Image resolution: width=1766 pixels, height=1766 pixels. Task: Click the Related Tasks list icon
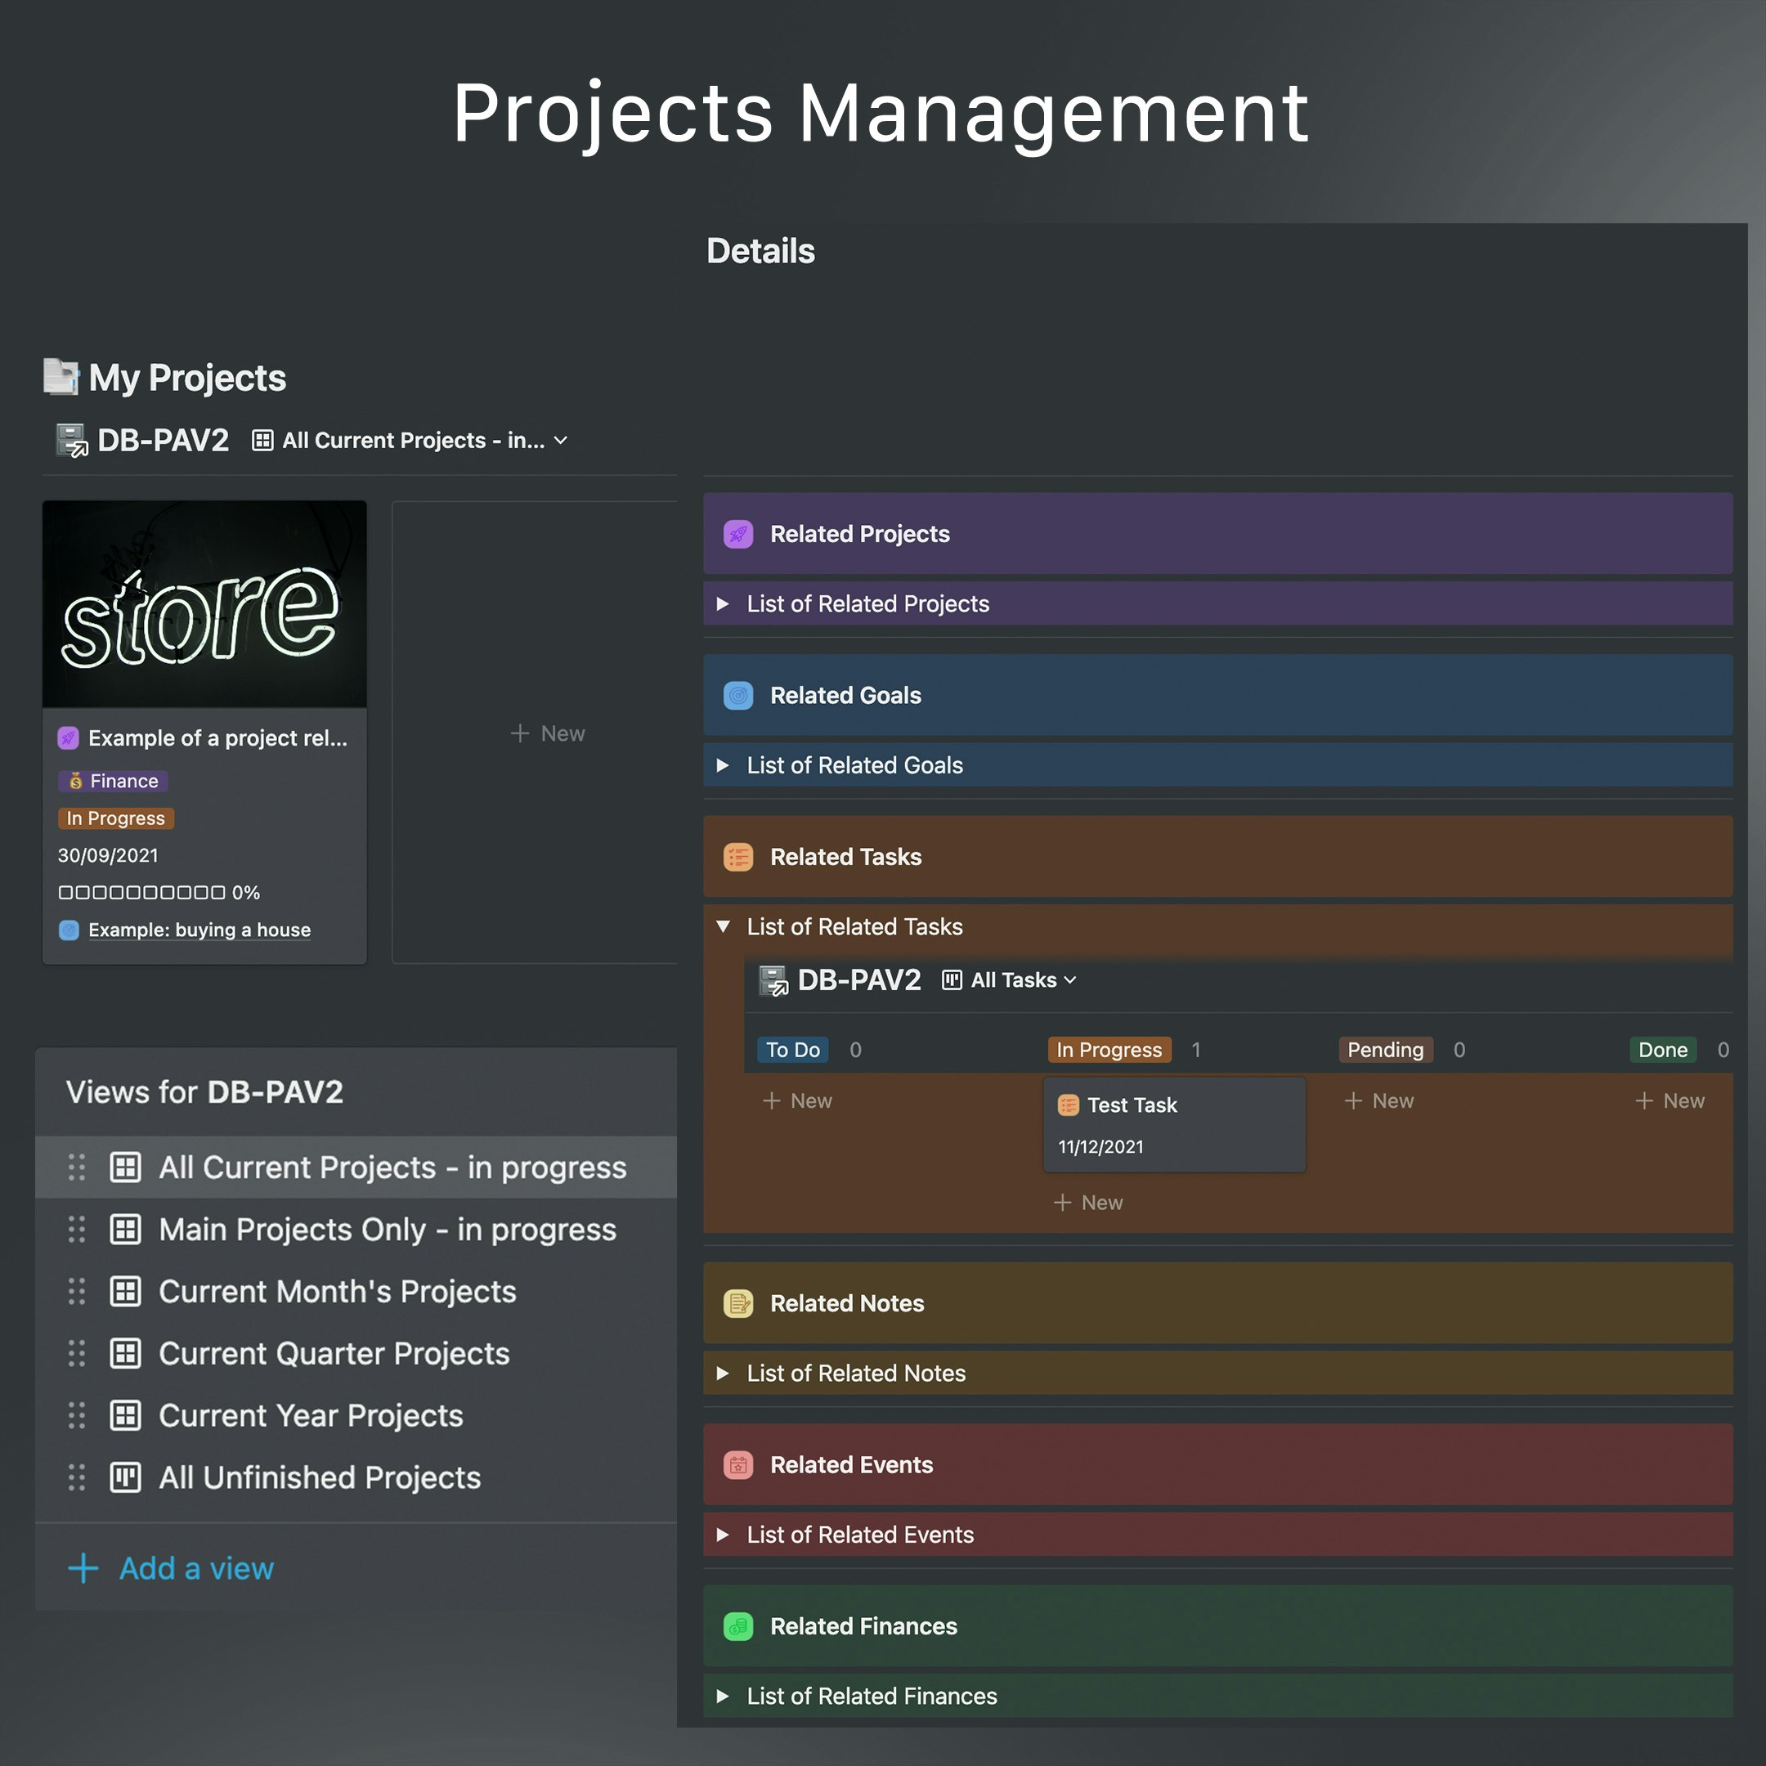coord(738,857)
